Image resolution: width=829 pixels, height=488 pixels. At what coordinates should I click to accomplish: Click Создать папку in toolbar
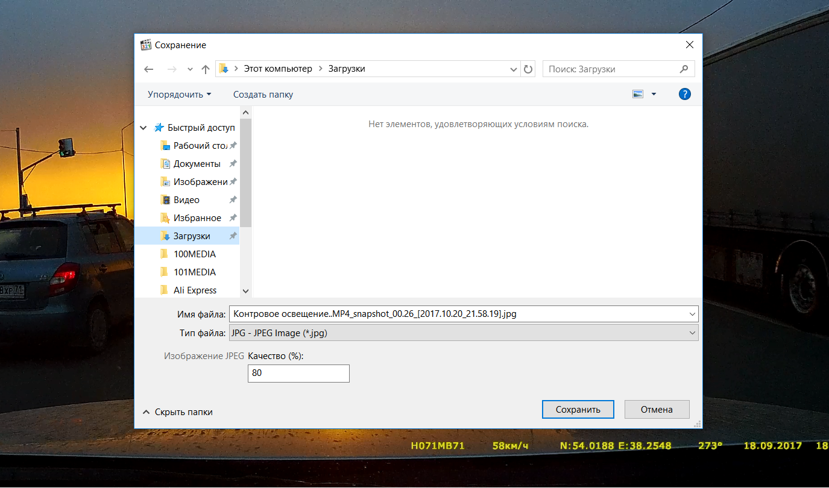pos(263,95)
